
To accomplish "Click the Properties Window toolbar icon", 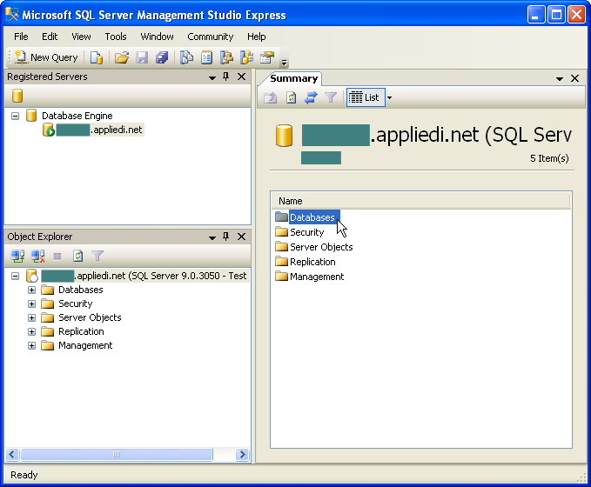I will coord(267,57).
